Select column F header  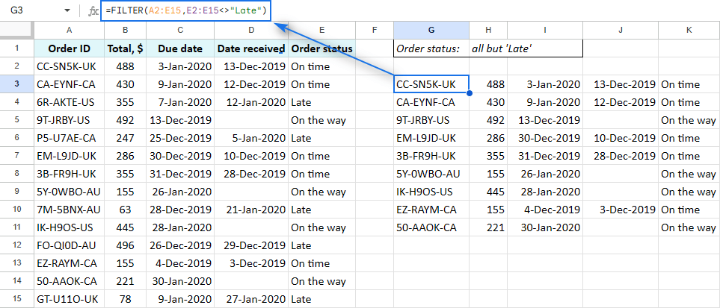point(375,31)
